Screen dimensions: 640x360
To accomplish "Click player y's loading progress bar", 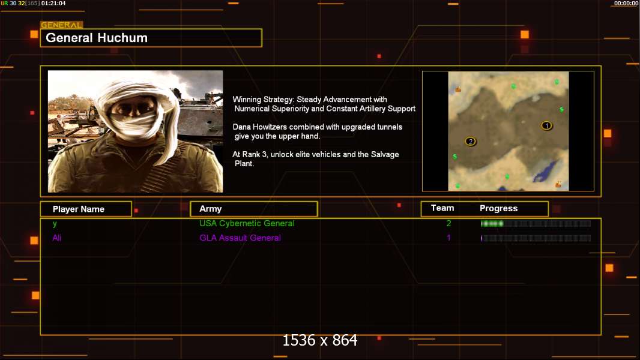I will point(536,223).
